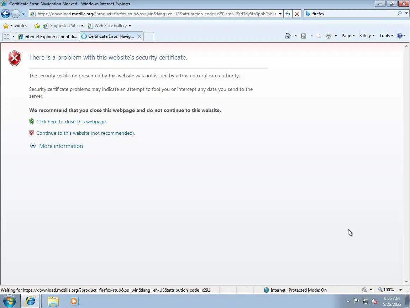
Task: Click the page icon in address bar
Action: pos(33,14)
